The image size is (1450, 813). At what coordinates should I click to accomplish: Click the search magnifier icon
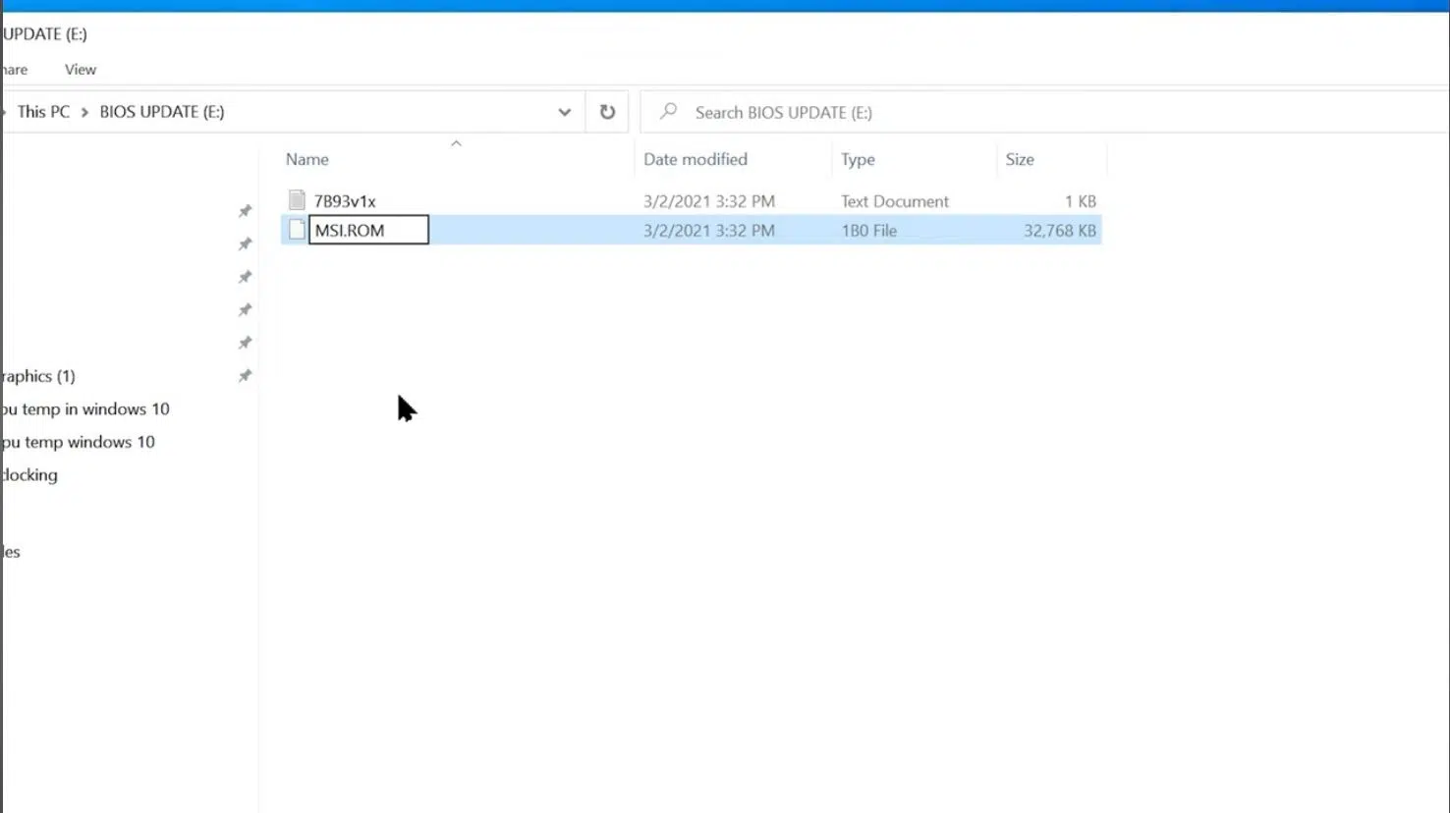pyautogui.click(x=669, y=112)
